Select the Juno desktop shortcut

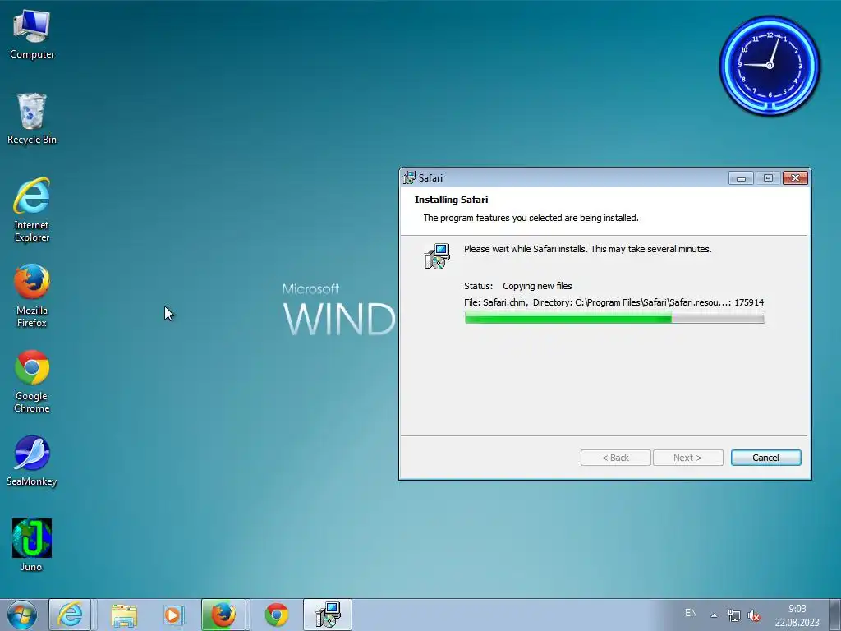coord(32,546)
